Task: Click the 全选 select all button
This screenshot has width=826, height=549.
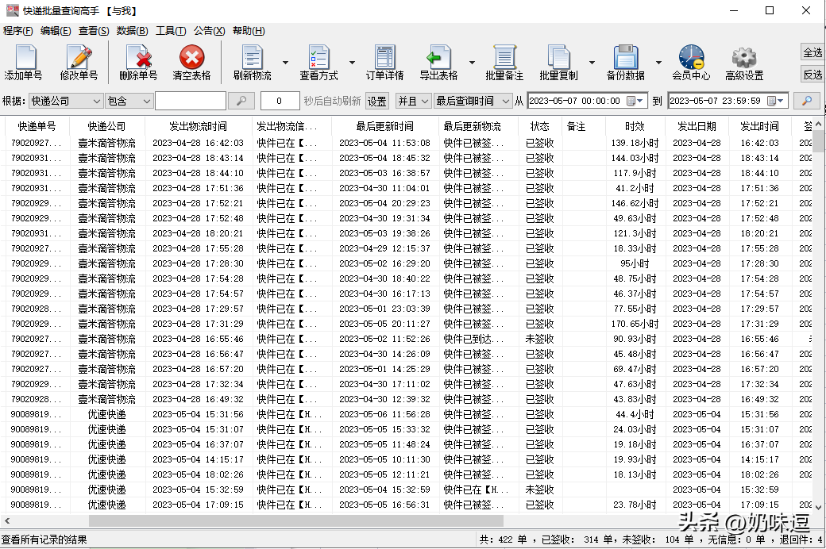Action: [x=812, y=52]
